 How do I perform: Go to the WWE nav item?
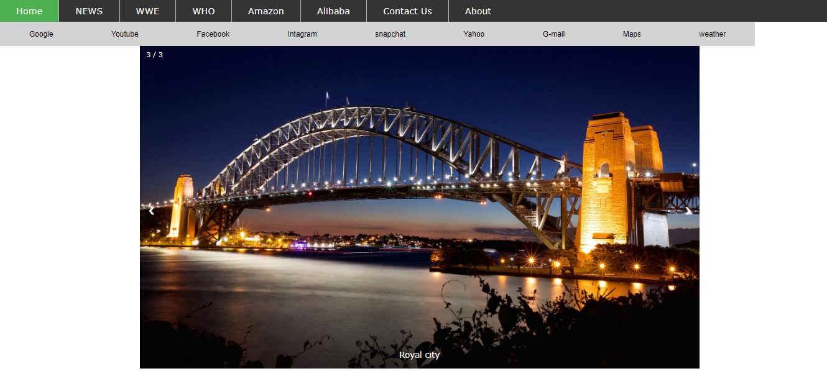[x=147, y=11]
